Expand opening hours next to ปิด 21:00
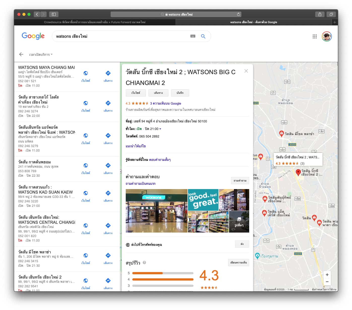 160,129
